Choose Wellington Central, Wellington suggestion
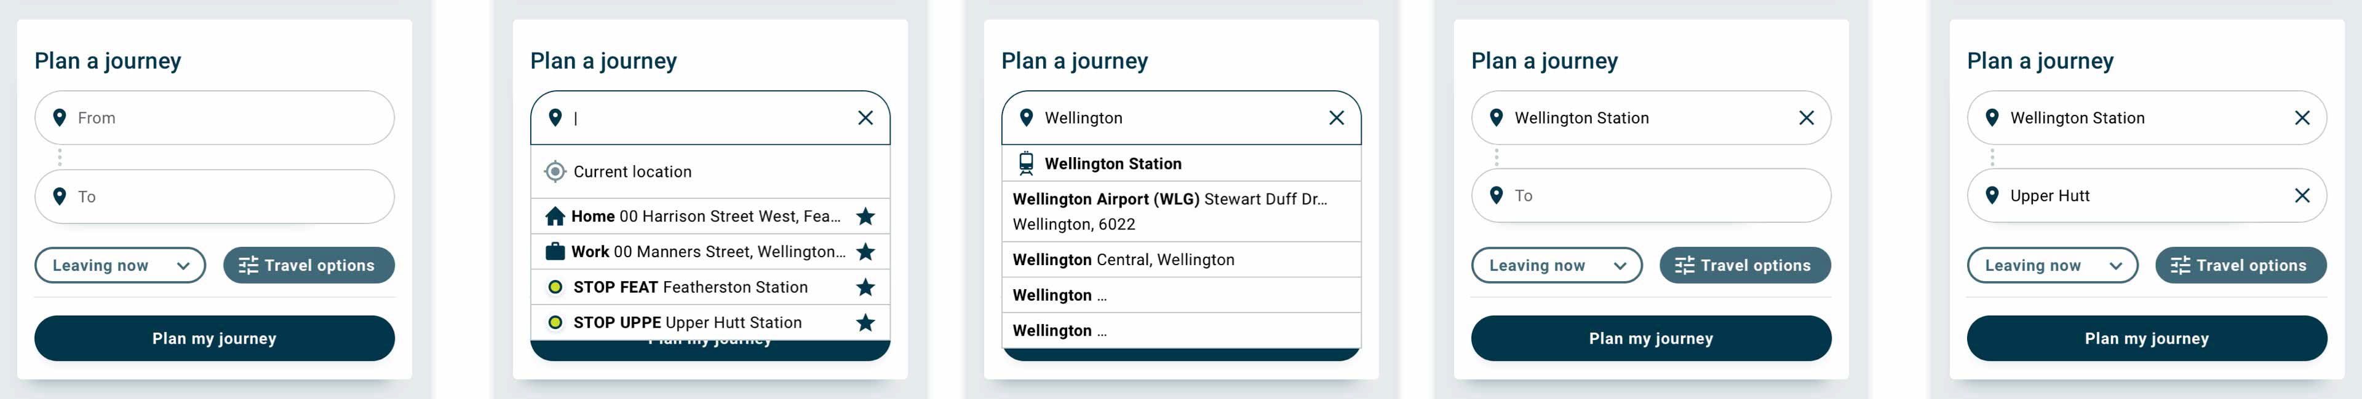2362x399 pixels. 1123,260
